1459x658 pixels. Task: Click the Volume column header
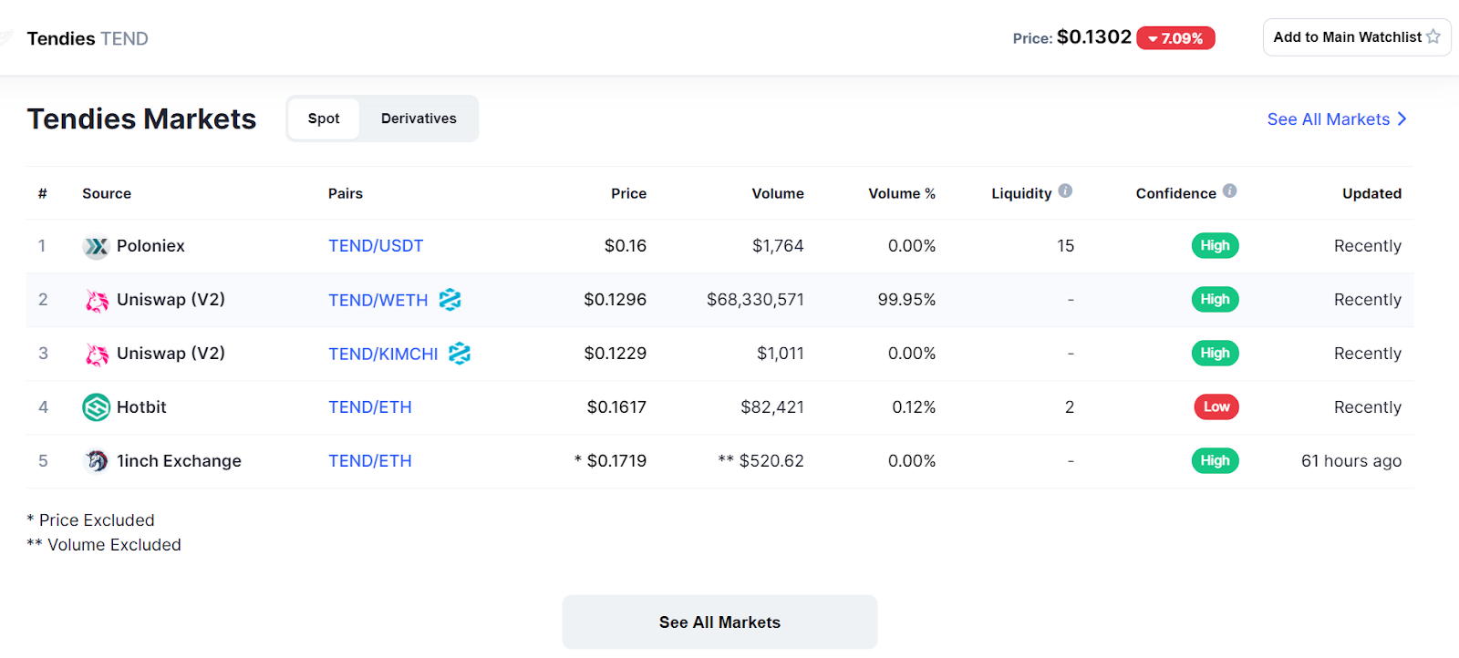pos(778,193)
